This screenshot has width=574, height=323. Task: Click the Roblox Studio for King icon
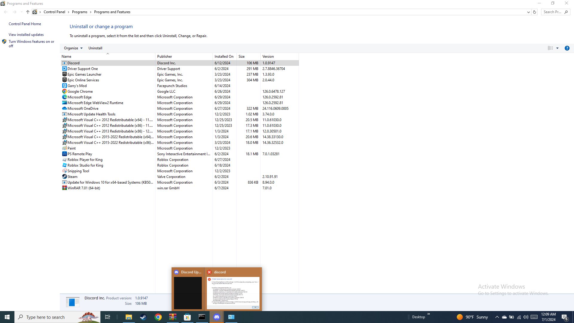[64, 165]
